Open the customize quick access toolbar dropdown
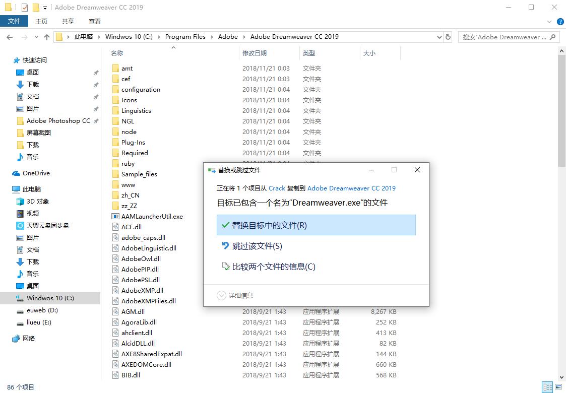The height and width of the screenshot is (393, 566). coord(45,8)
